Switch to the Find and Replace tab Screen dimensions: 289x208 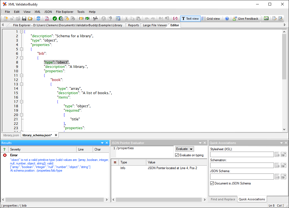pyautogui.click(x=223, y=199)
